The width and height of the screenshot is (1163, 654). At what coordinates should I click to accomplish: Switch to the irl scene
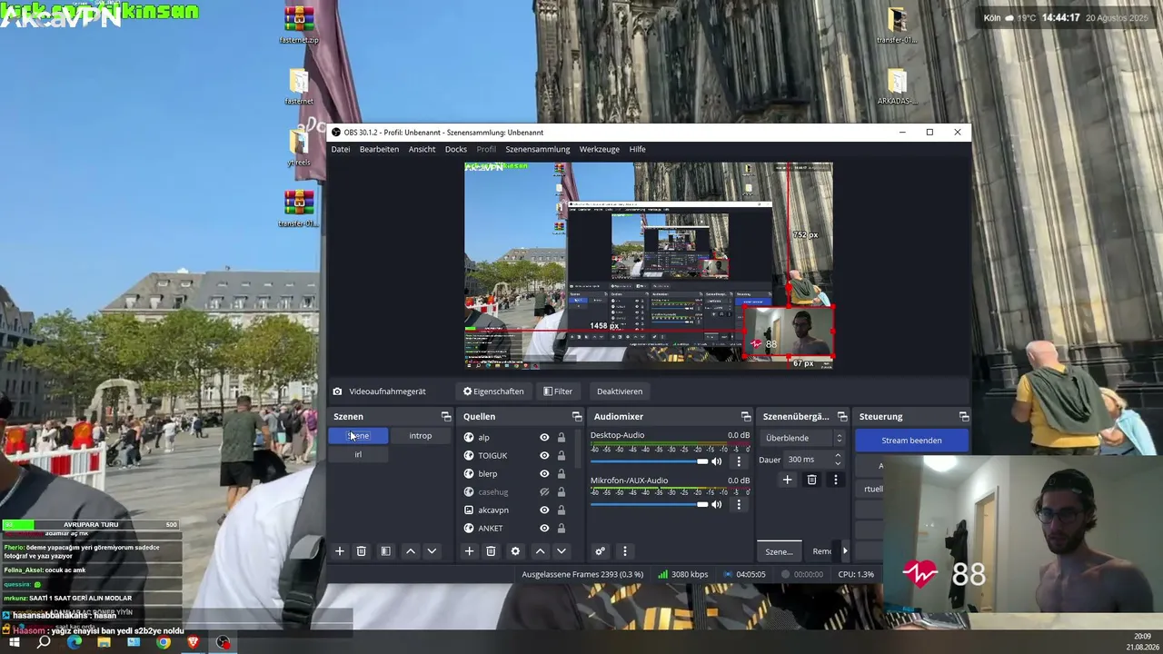tap(358, 454)
